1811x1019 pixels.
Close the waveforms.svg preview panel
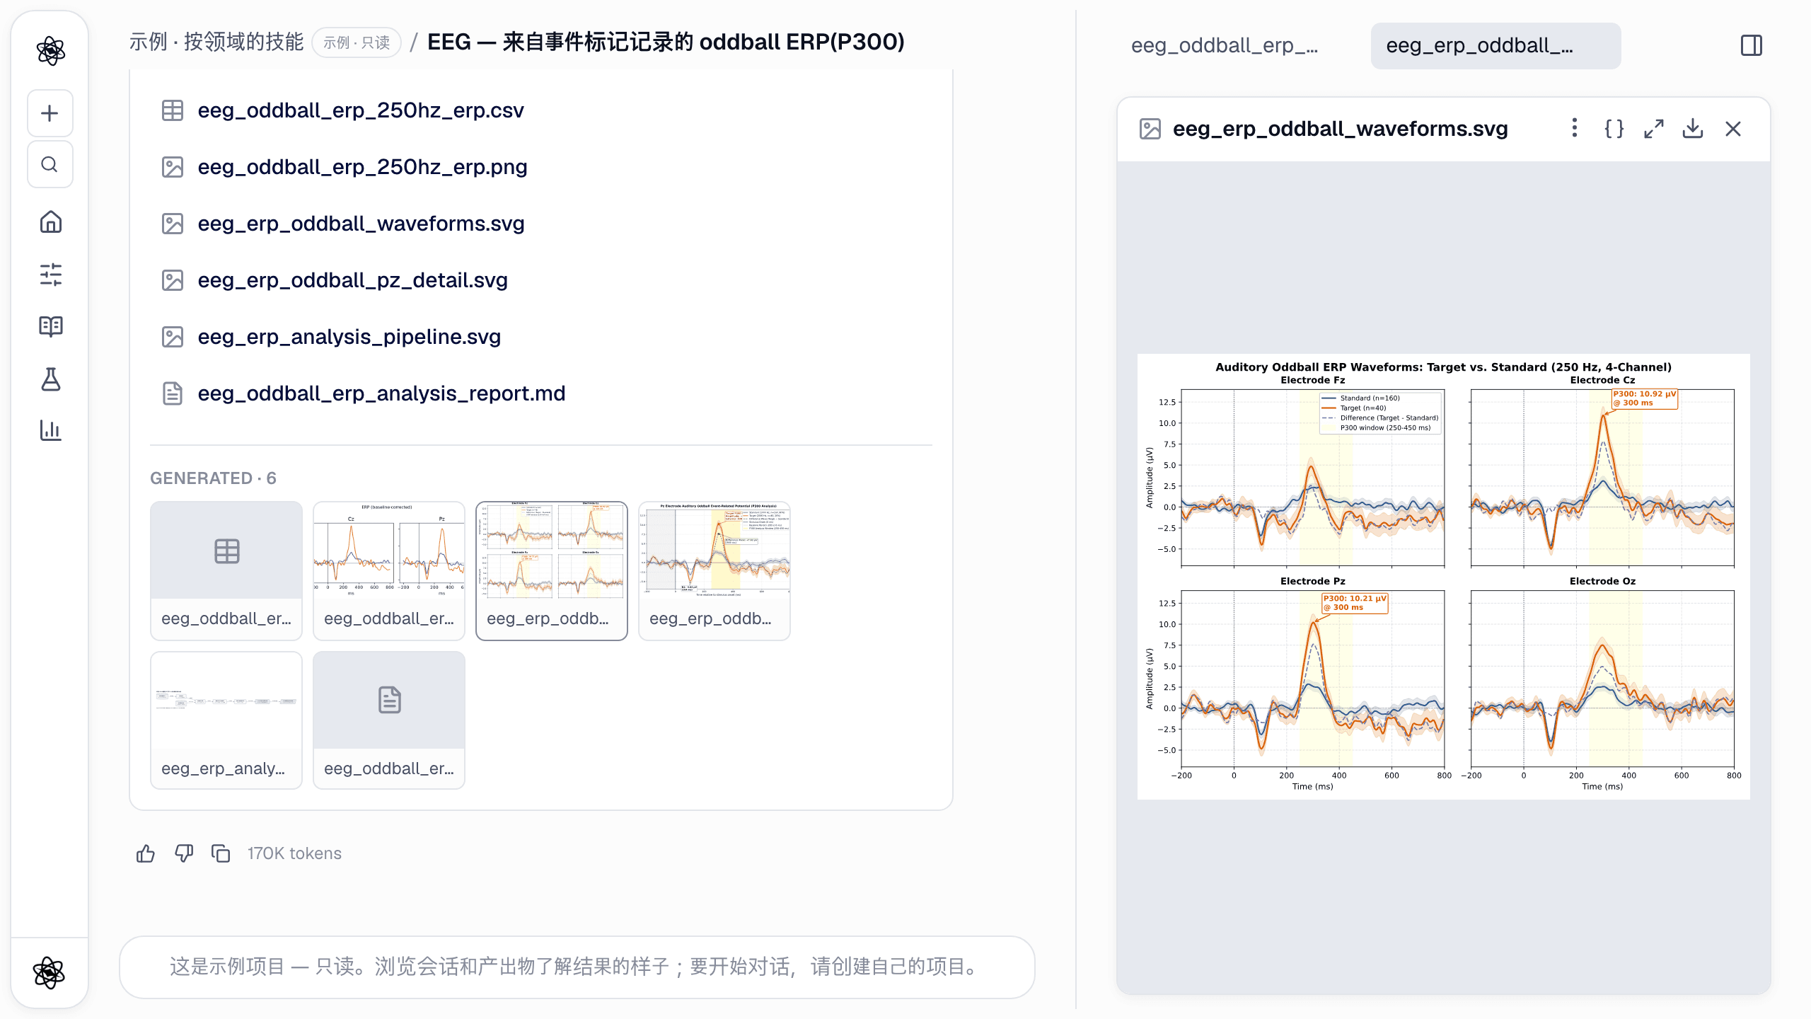[x=1732, y=128]
